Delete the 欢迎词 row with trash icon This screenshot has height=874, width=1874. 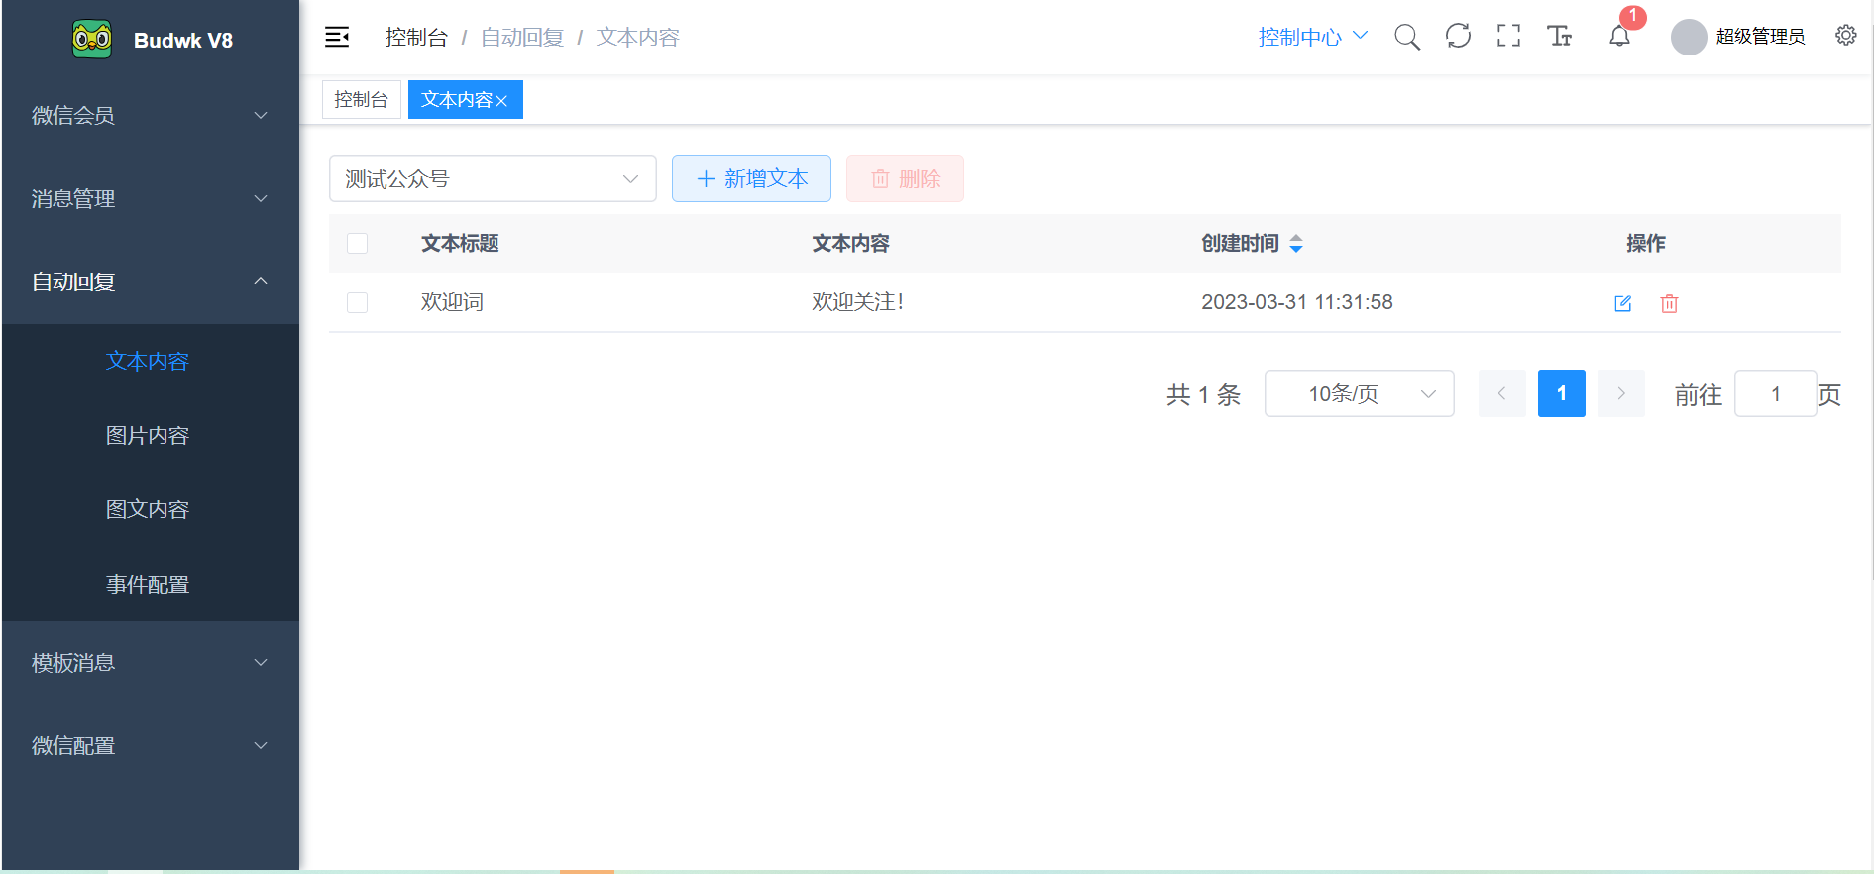tap(1669, 303)
